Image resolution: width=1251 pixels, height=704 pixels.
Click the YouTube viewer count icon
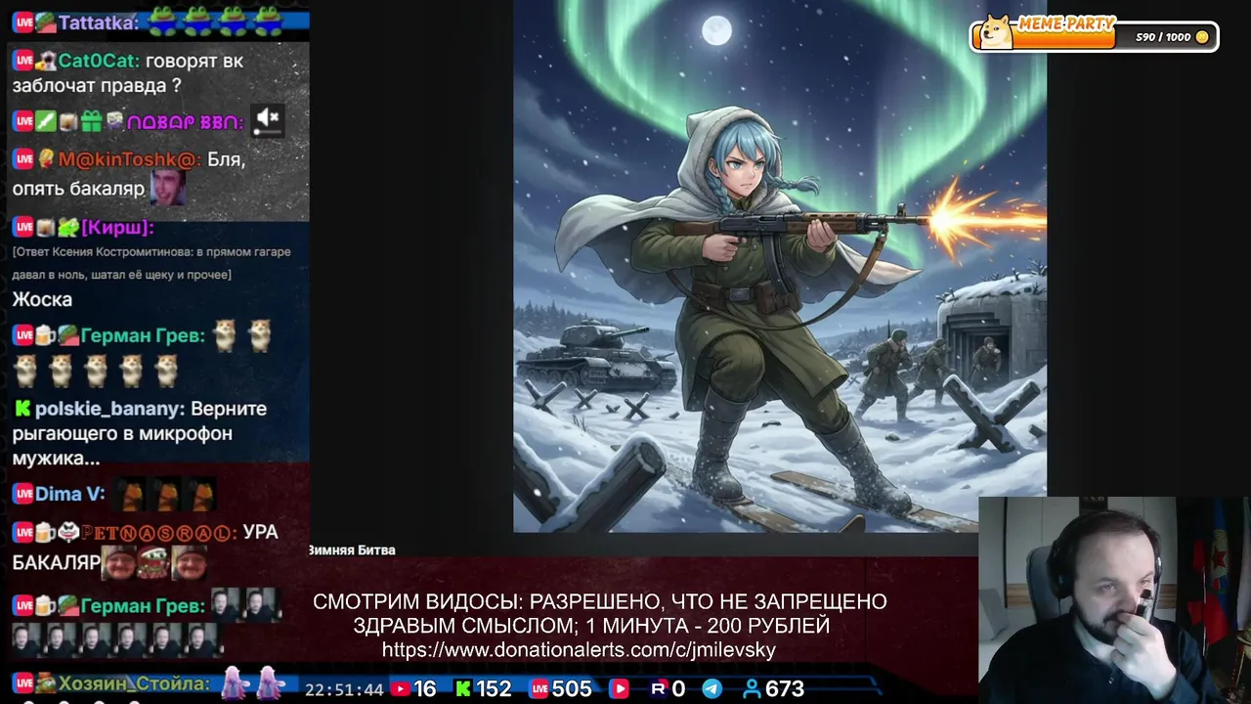[399, 689]
